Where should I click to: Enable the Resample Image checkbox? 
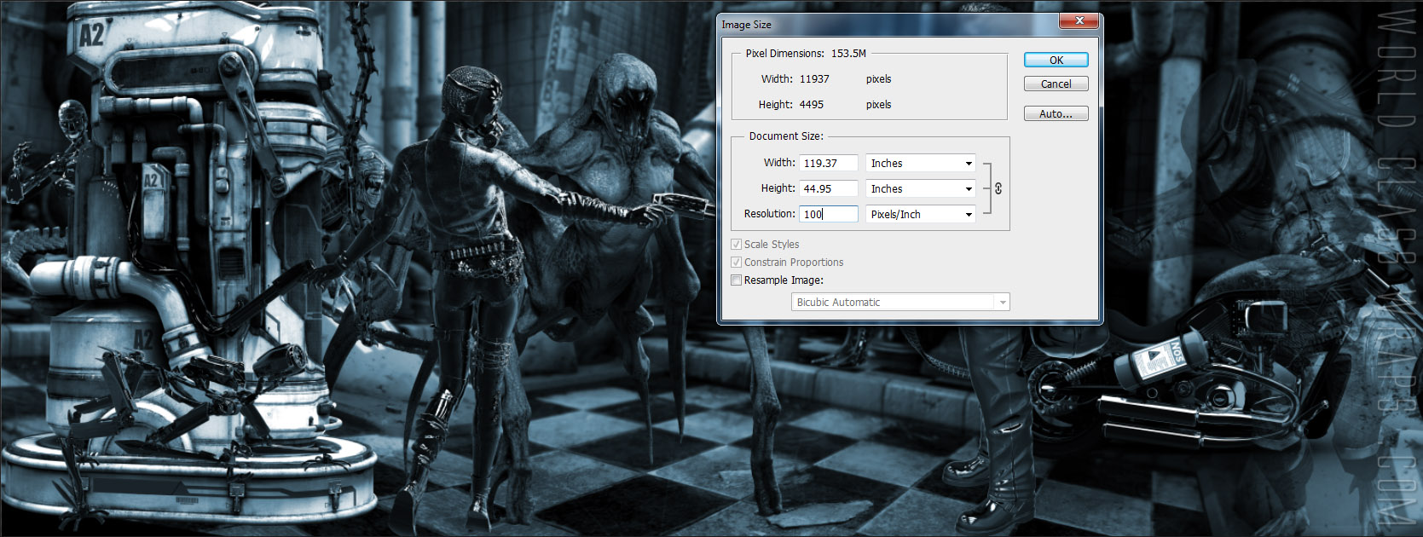point(737,280)
